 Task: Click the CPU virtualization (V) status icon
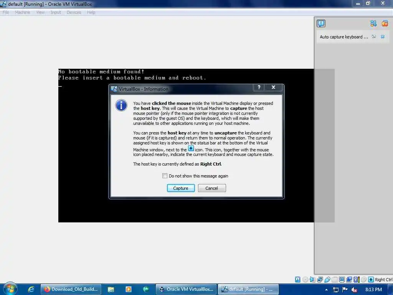(357, 280)
